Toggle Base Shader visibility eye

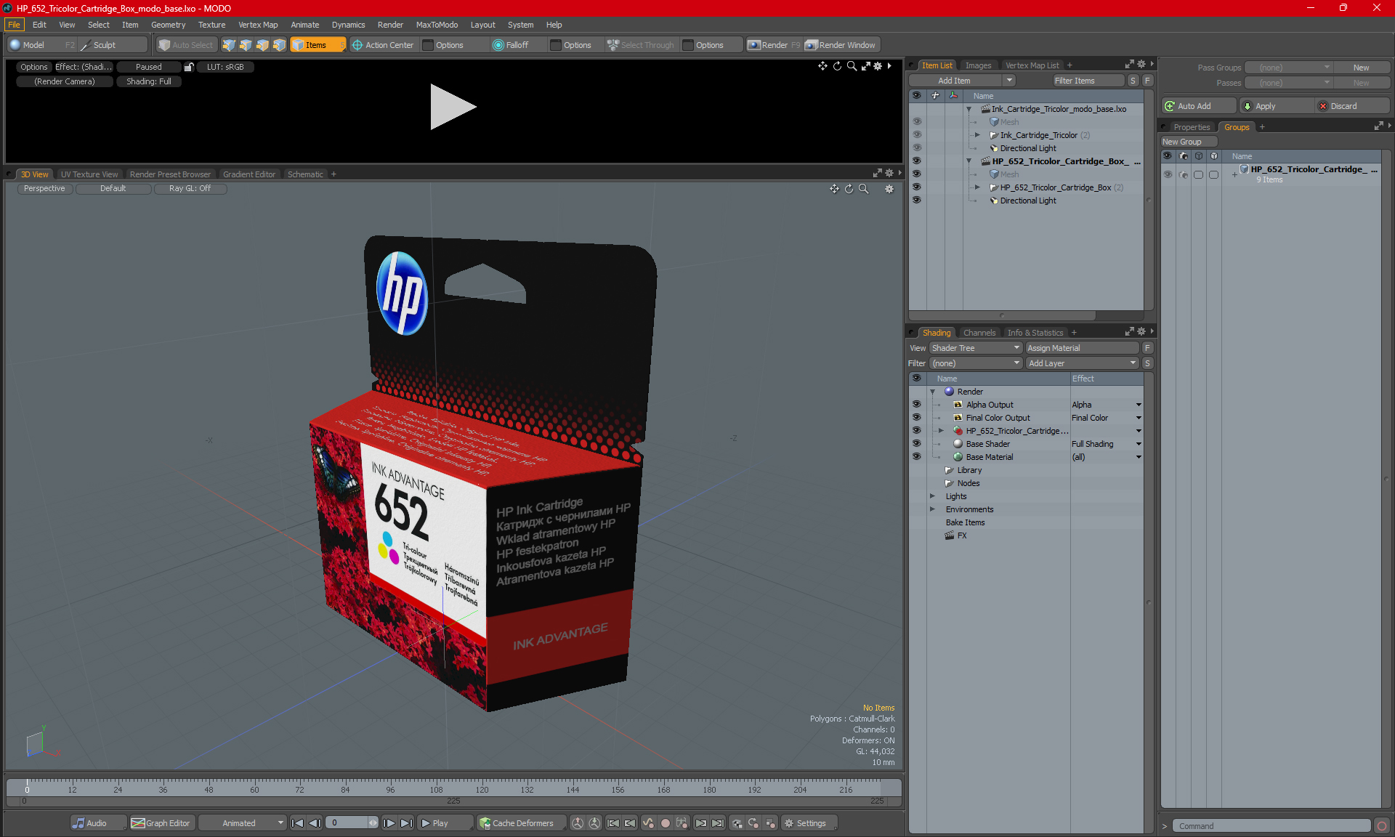tap(916, 444)
